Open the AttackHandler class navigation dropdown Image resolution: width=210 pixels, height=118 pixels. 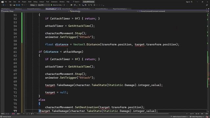104,11
